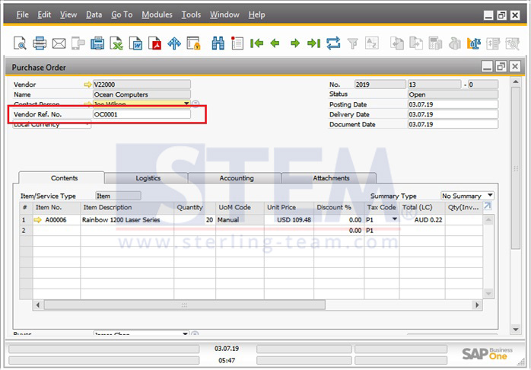
Task: Switch to the Attachments tab
Action: 329,178
